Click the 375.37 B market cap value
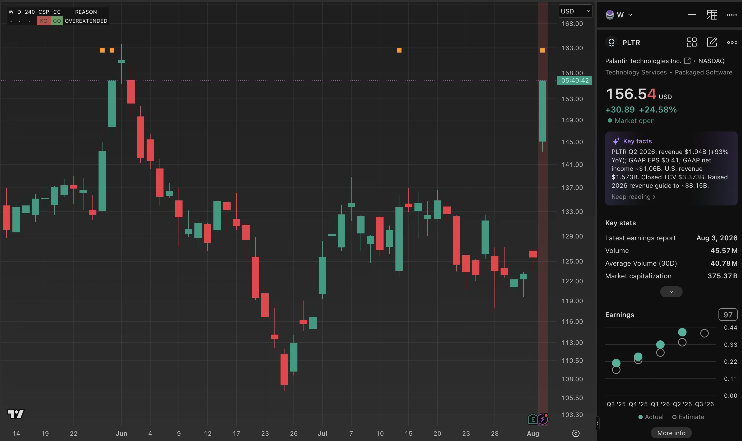The width and height of the screenshot is (742, 441). point(722,276)
